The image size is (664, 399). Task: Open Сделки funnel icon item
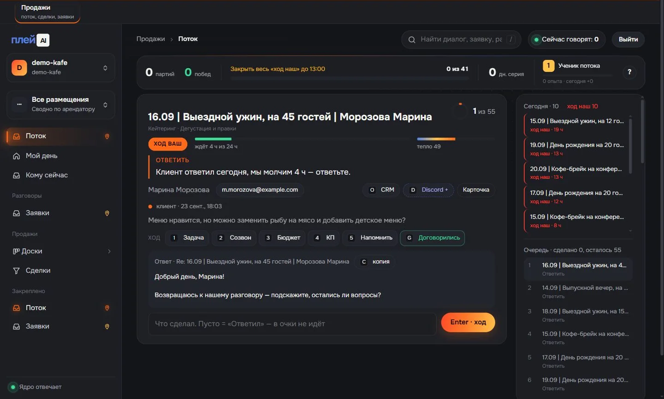click(60, 270)
